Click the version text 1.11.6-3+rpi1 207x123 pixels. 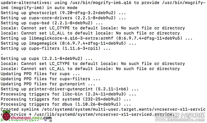point(81,48)
